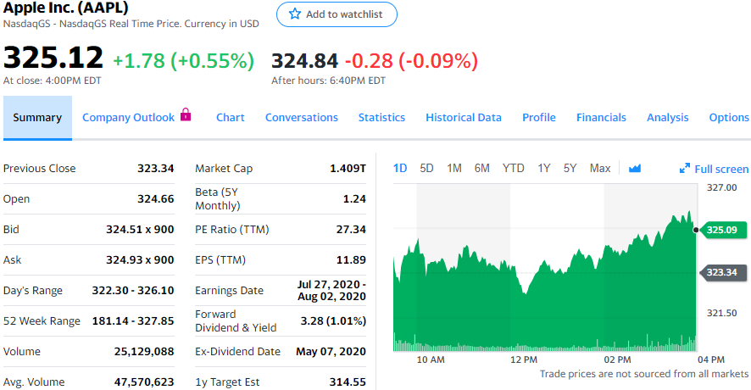
Task: Open the Summary tab
Action: [37, 118]
